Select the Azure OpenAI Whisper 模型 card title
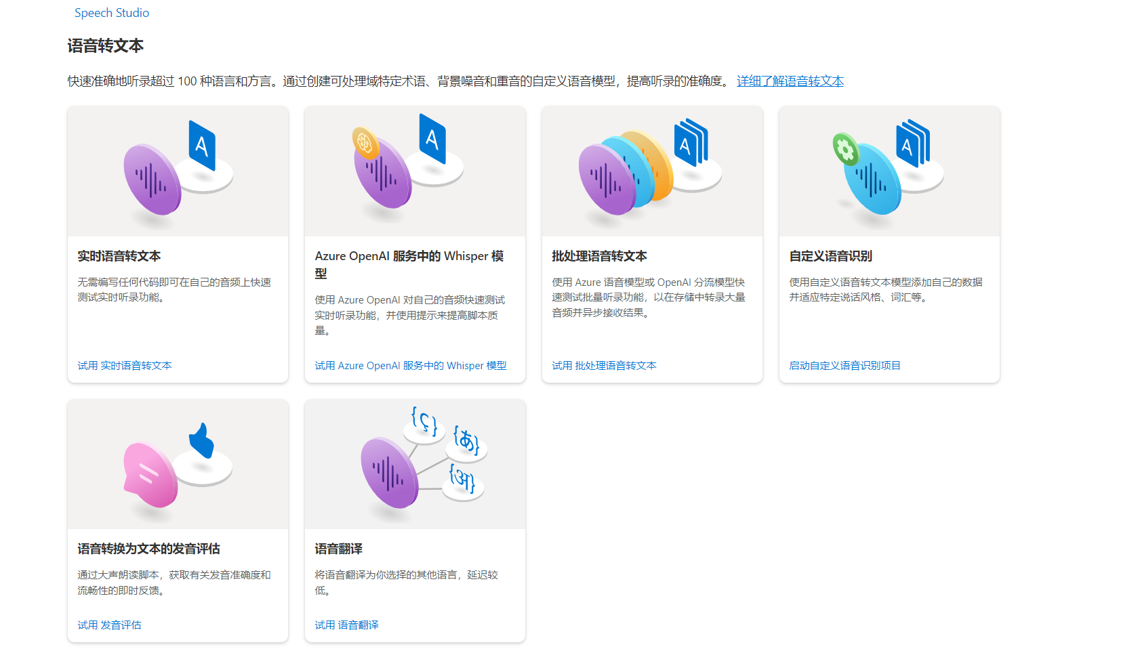Screen dimensions: 1140x672 [x=409, y=257]
